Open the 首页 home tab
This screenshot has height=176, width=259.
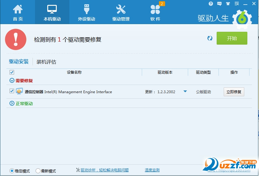17,12
